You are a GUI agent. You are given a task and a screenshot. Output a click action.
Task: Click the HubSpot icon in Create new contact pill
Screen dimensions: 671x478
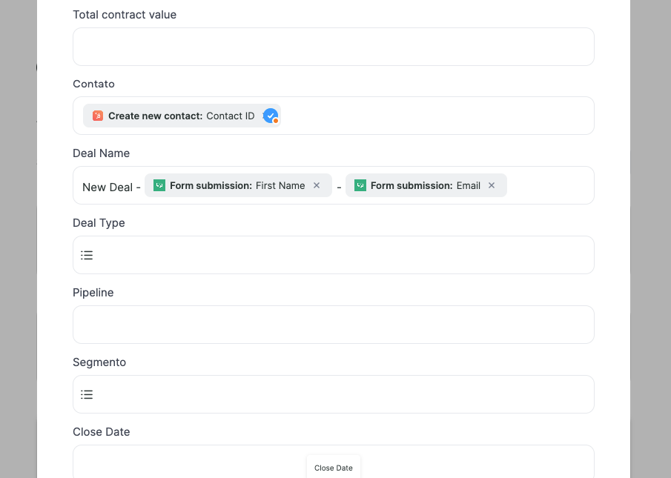98,116
